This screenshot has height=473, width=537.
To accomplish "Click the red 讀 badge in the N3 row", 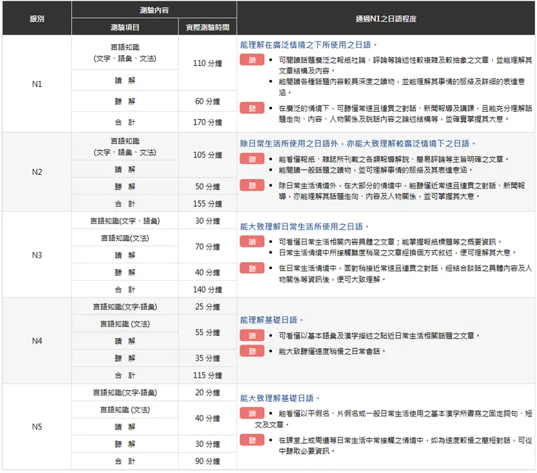I will click(252, 242).
